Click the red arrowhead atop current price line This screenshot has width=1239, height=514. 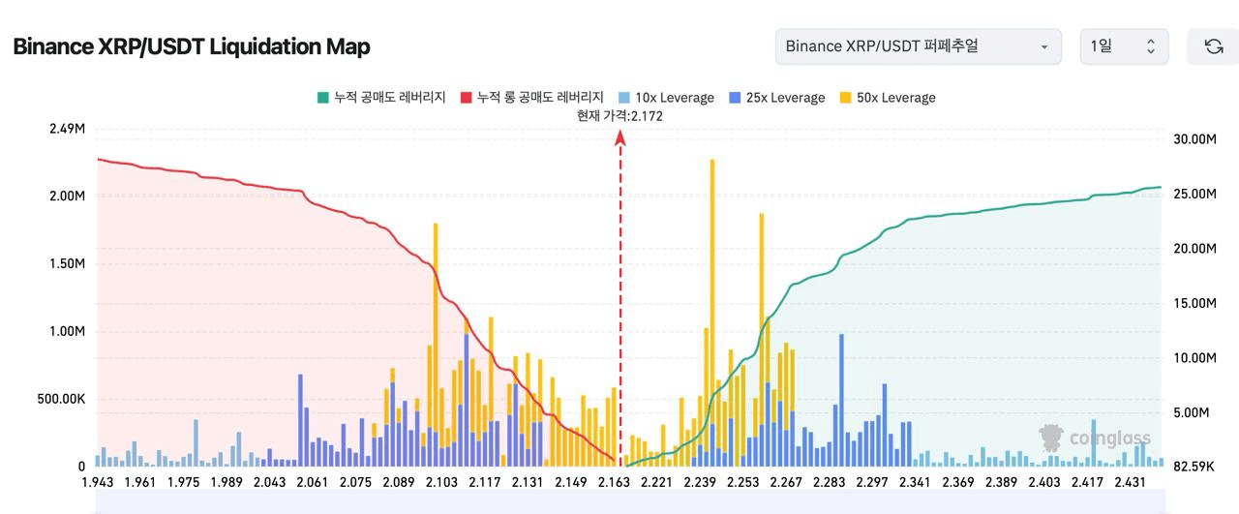(620, 138)
